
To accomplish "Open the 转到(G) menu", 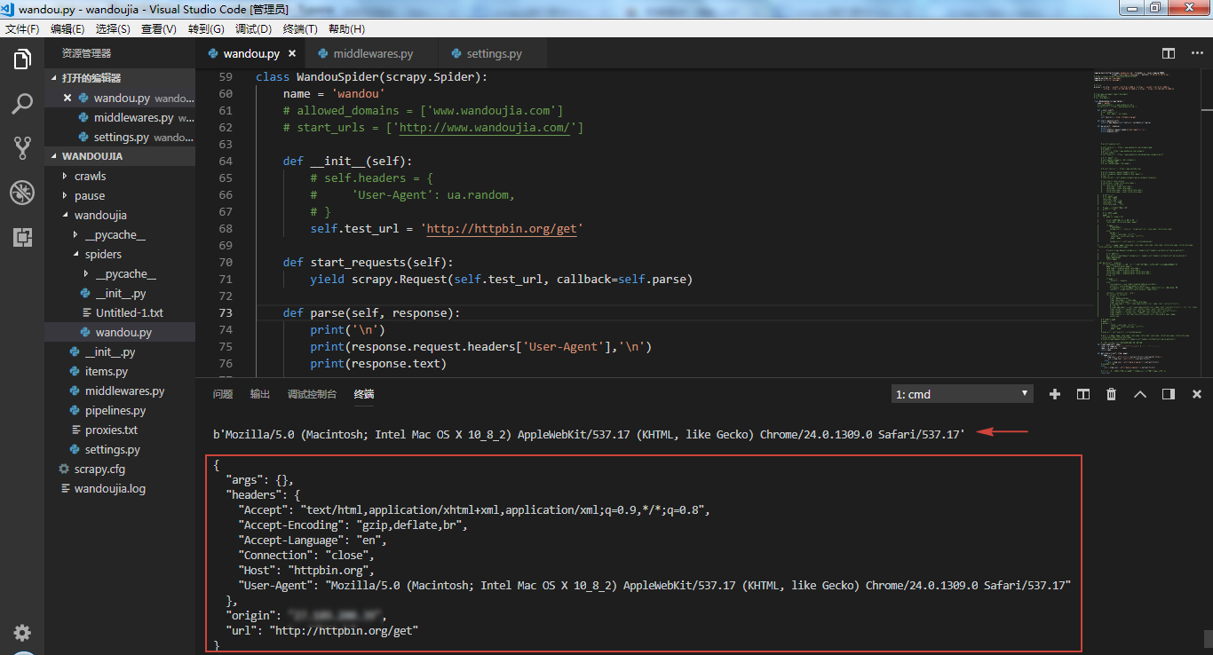I will (x=206, y=29).
